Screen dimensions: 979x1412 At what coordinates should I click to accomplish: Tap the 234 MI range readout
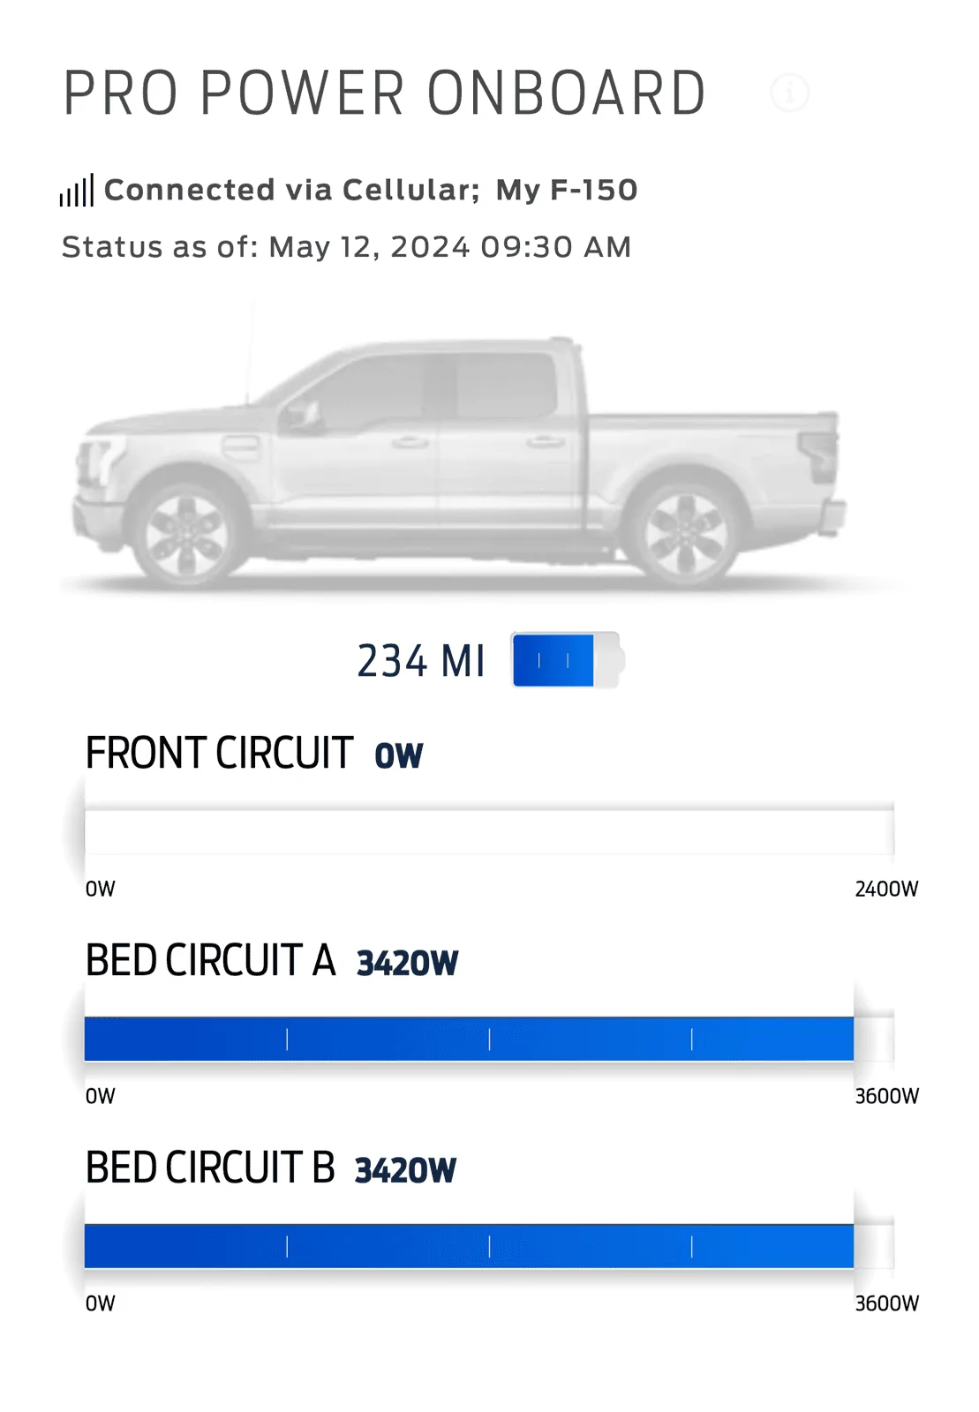[x=421, y=661]
